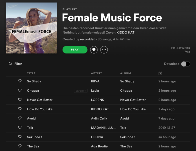Open artist KIDDO KAT in track row

pos(100,109)
